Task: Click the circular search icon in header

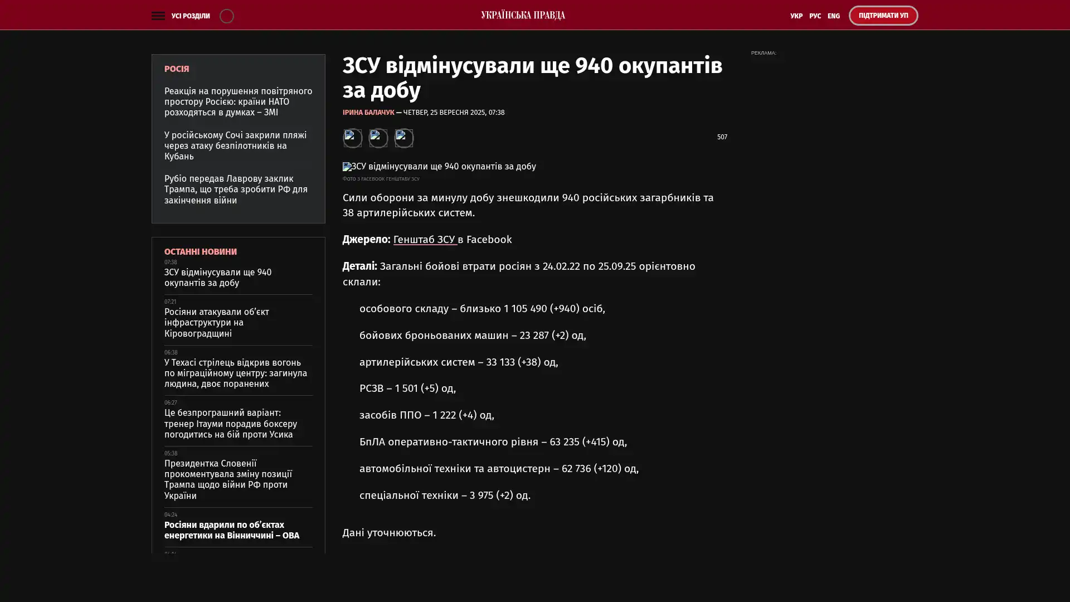Action: point(226,16)
